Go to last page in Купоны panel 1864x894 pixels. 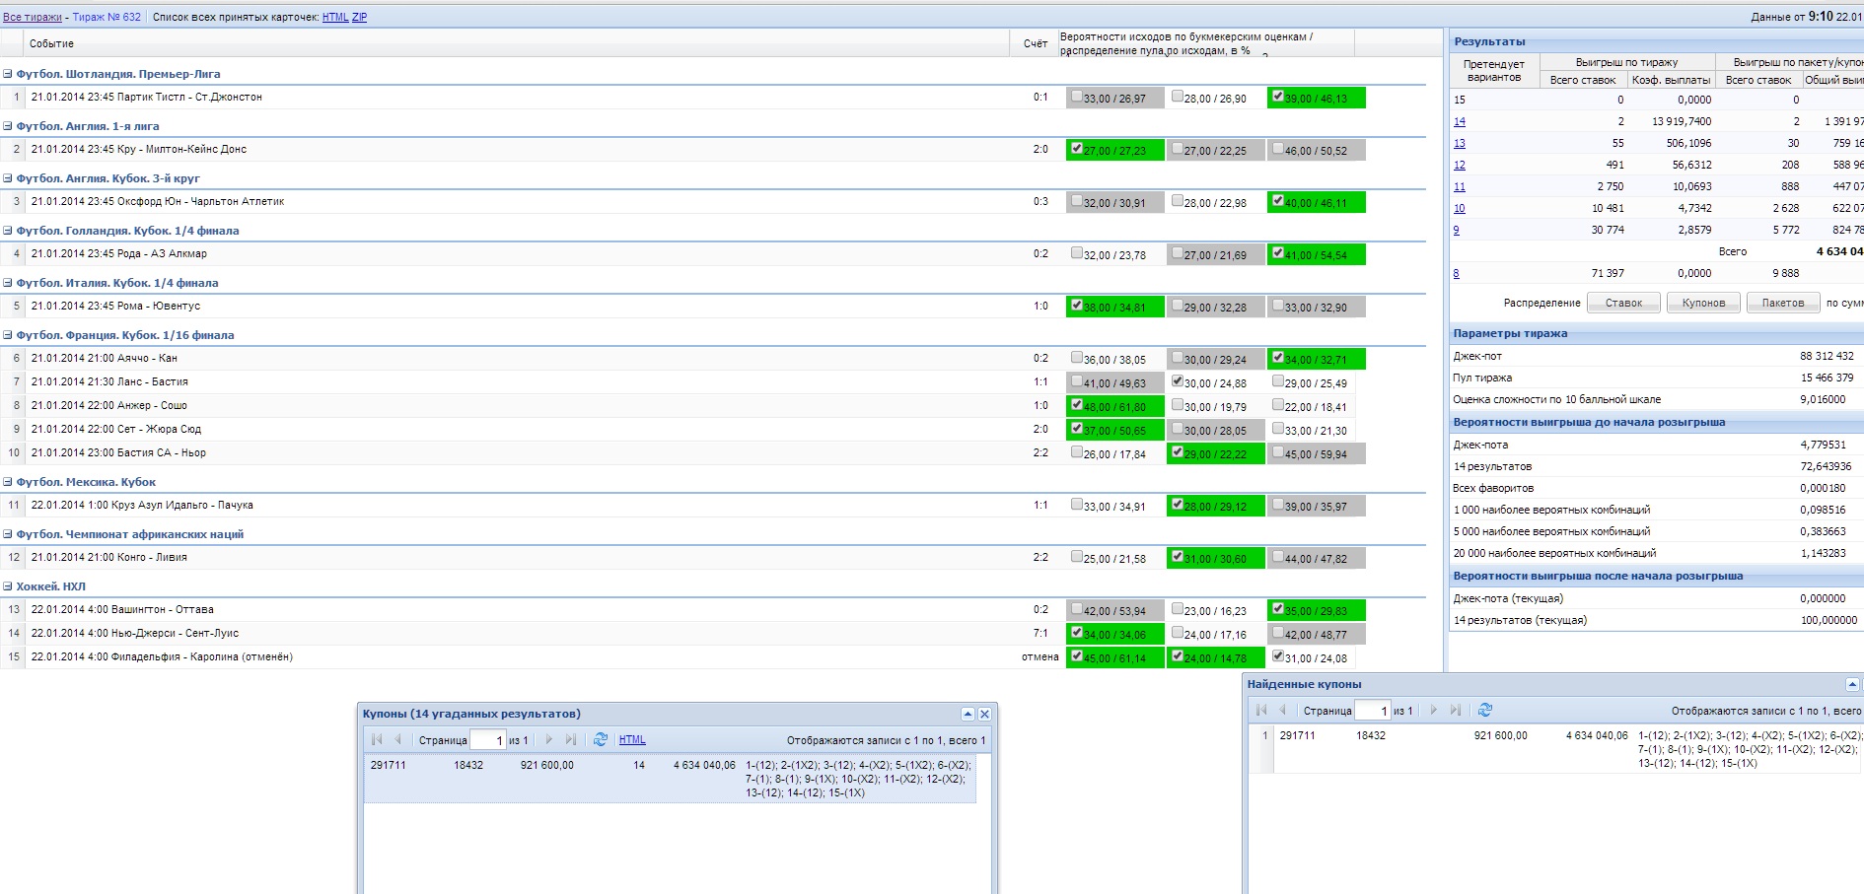571,739
